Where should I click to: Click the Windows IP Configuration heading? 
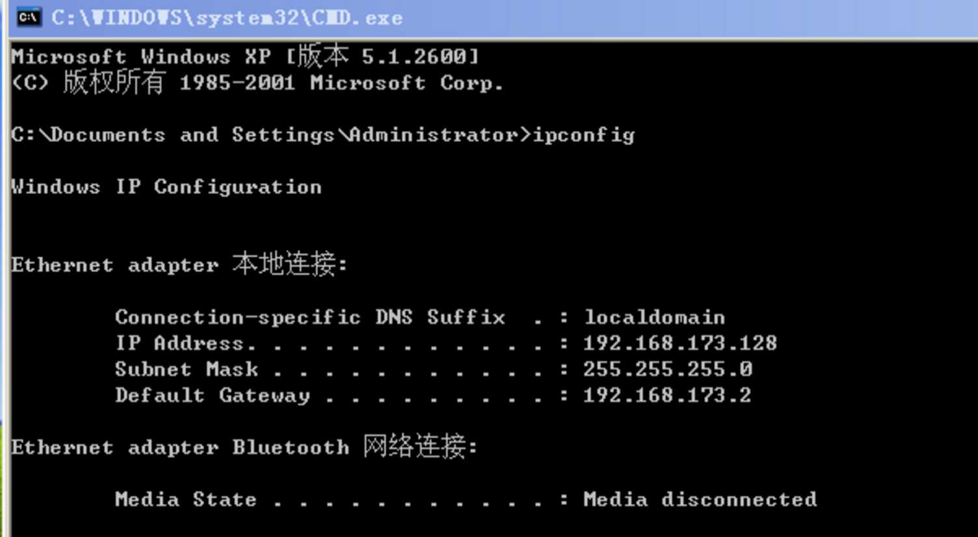167,187
